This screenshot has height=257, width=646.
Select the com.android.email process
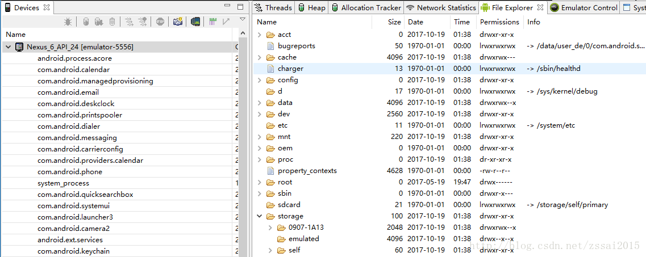[x=68, y=92]
